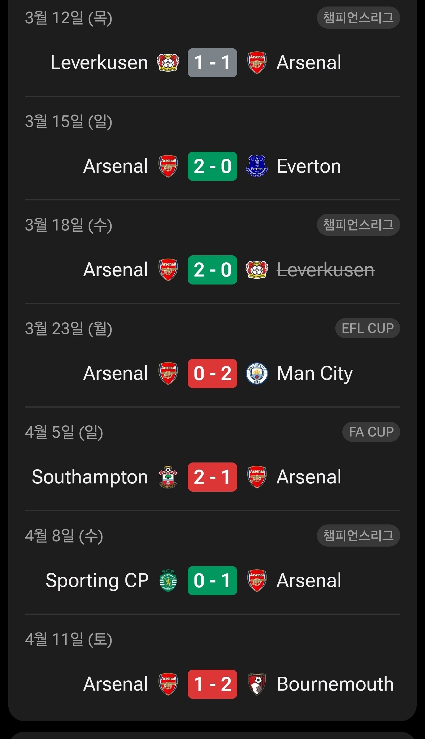This screenshot has width=425, height=739.
Task: Tap the Bournemouth club crest
Action: tap(257, 684)
